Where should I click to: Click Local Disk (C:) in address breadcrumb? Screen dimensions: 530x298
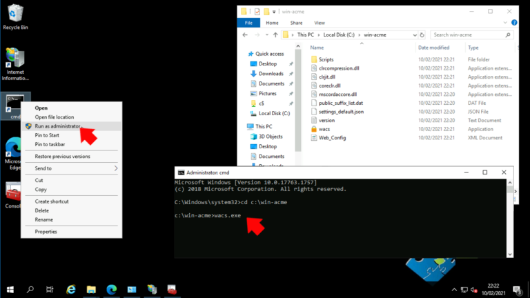(x=339, y=34)
